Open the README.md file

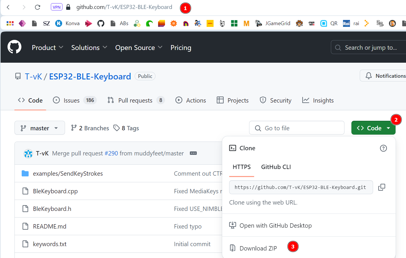pos(50,226)
